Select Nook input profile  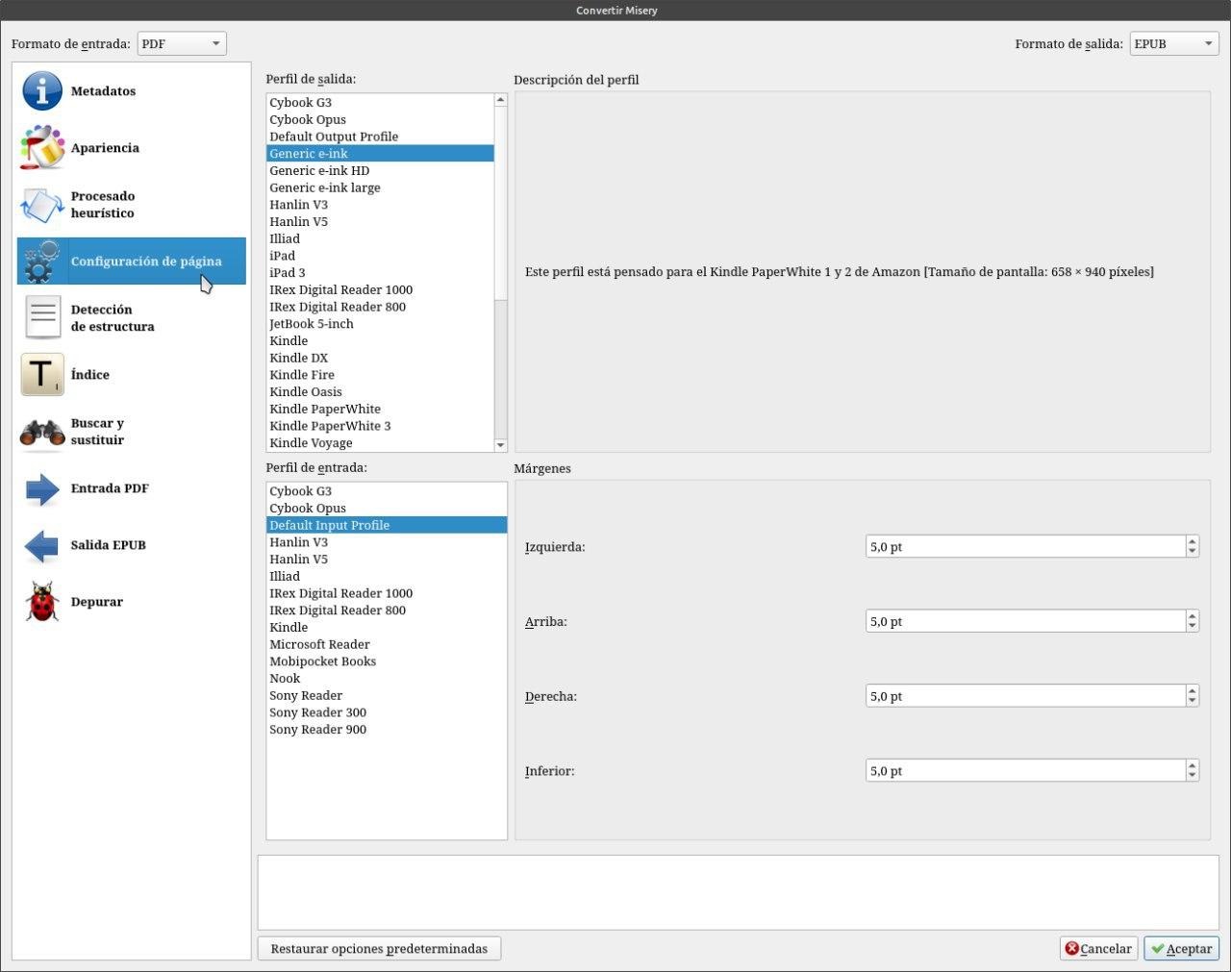387,679
